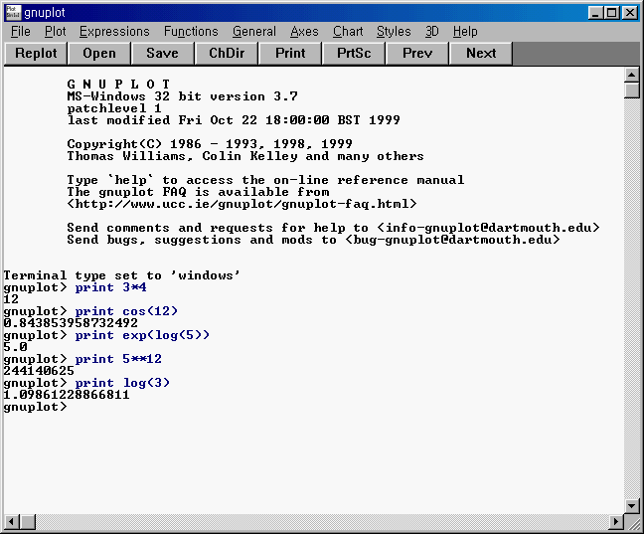Click the PrtSc toolbar button
The width and height of the screenshot is (644, 534).
point(354,54)
